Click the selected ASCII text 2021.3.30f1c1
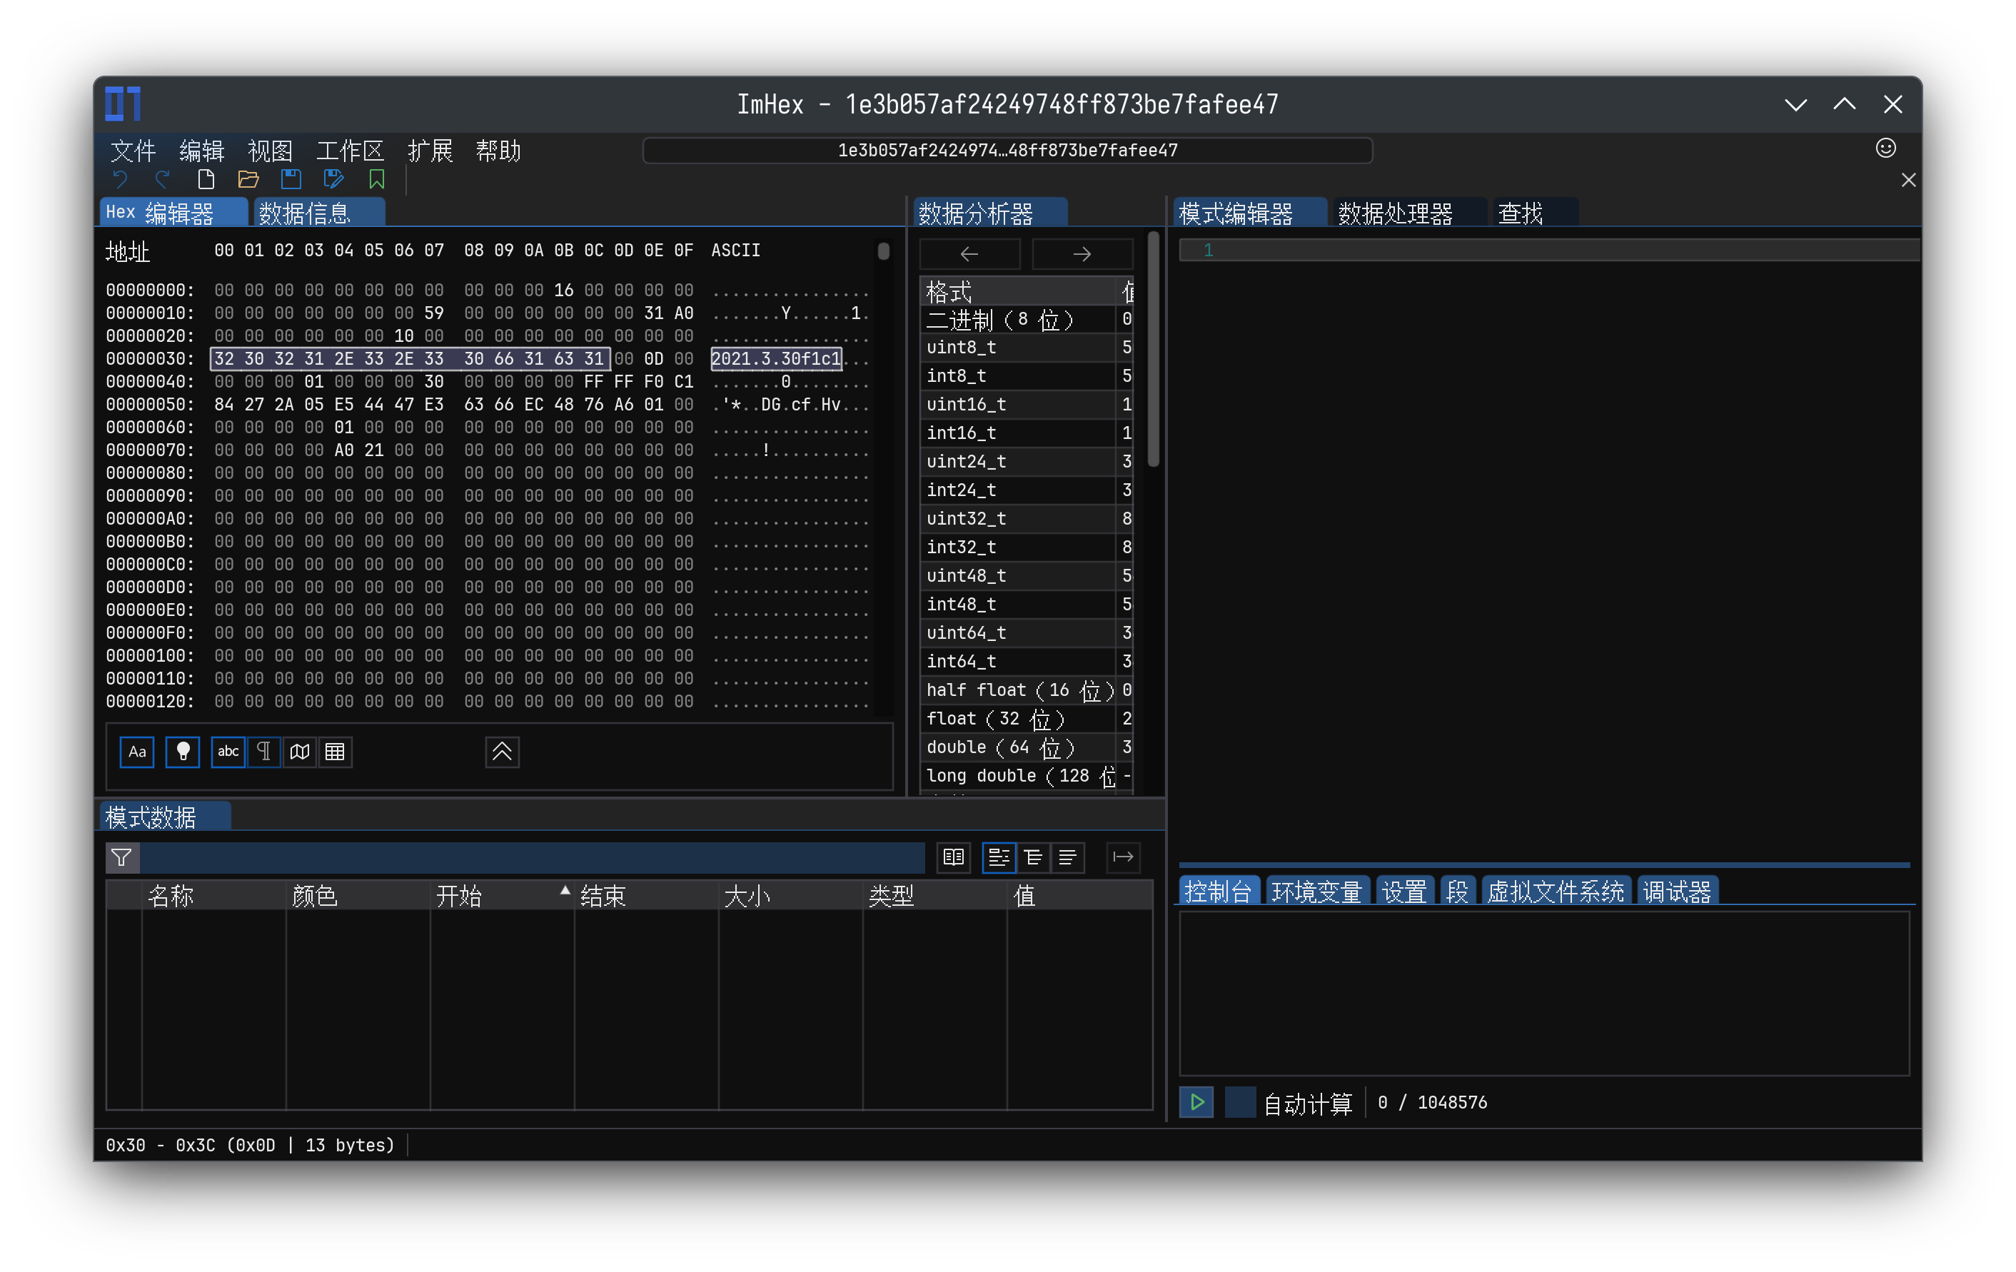2016x1272 pixels. pyautogui.click(x=776, y=358)
